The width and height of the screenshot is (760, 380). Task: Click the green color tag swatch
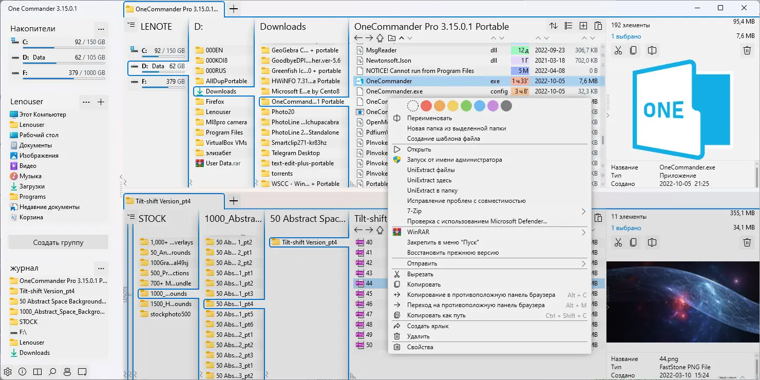(x=466, y=106)
